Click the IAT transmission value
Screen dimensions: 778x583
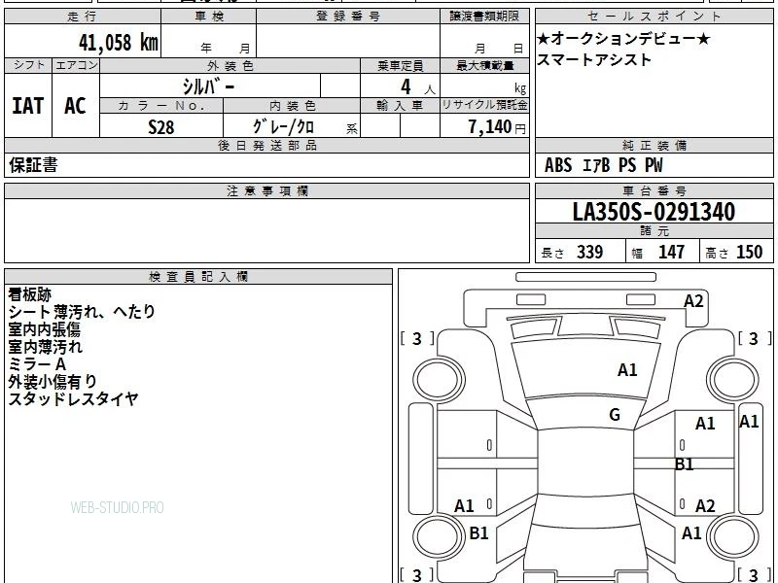[28, 106]
